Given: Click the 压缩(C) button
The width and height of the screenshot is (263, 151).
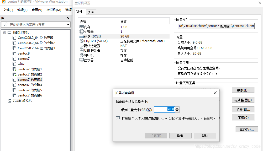Looking at the screenshot, I should (243, 118).
